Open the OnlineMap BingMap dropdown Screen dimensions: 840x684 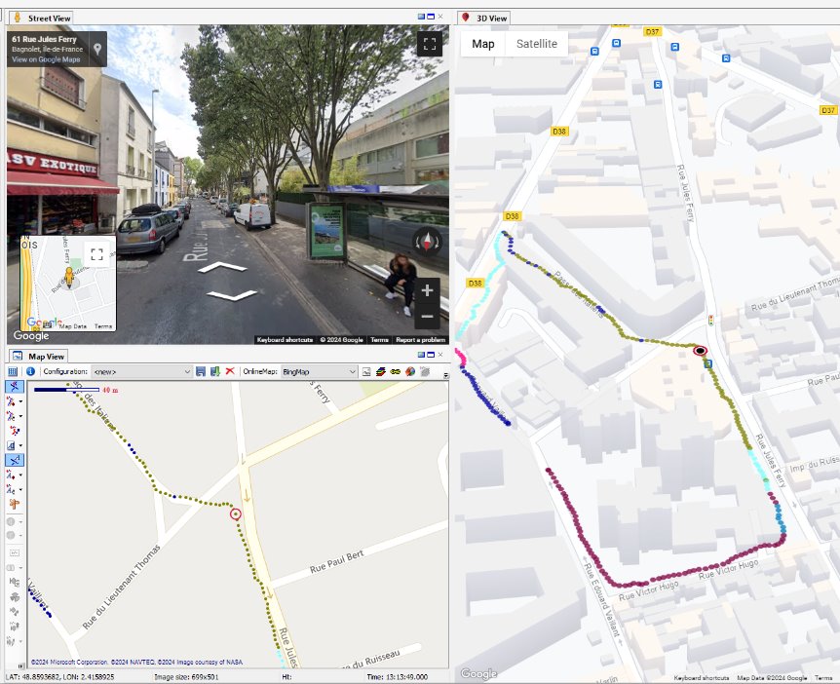click(319, 372)
